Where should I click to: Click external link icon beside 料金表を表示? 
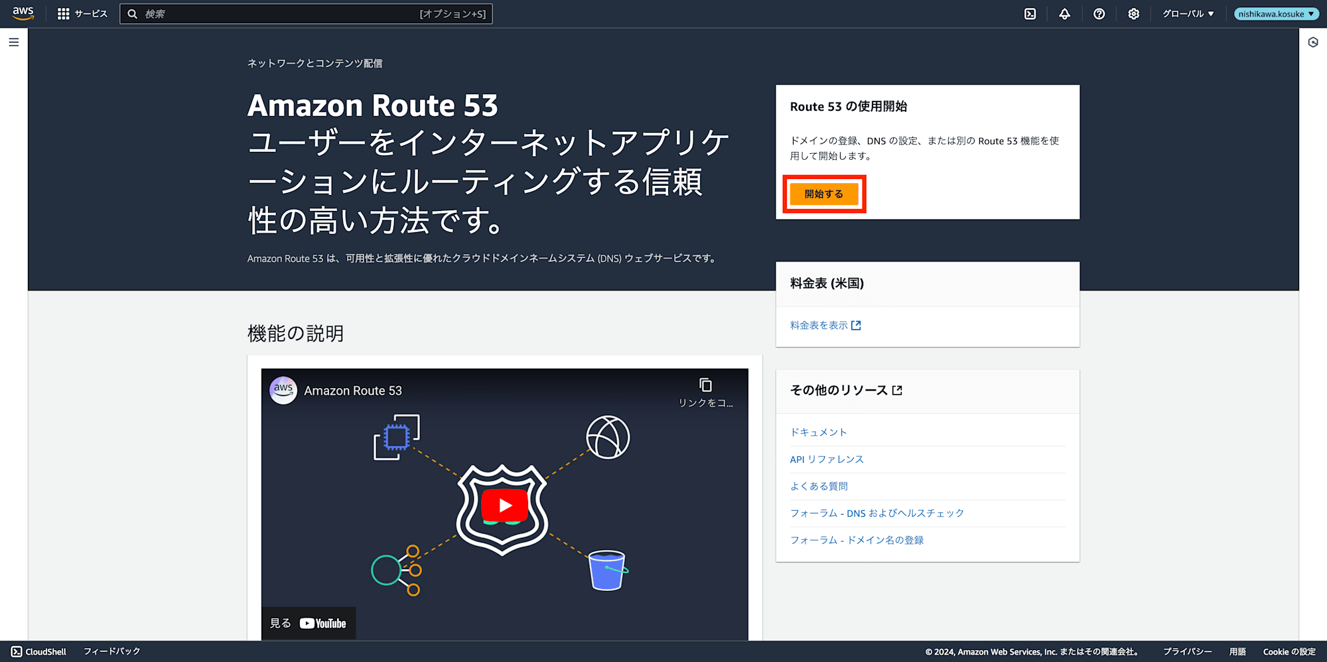coord(856,325)
